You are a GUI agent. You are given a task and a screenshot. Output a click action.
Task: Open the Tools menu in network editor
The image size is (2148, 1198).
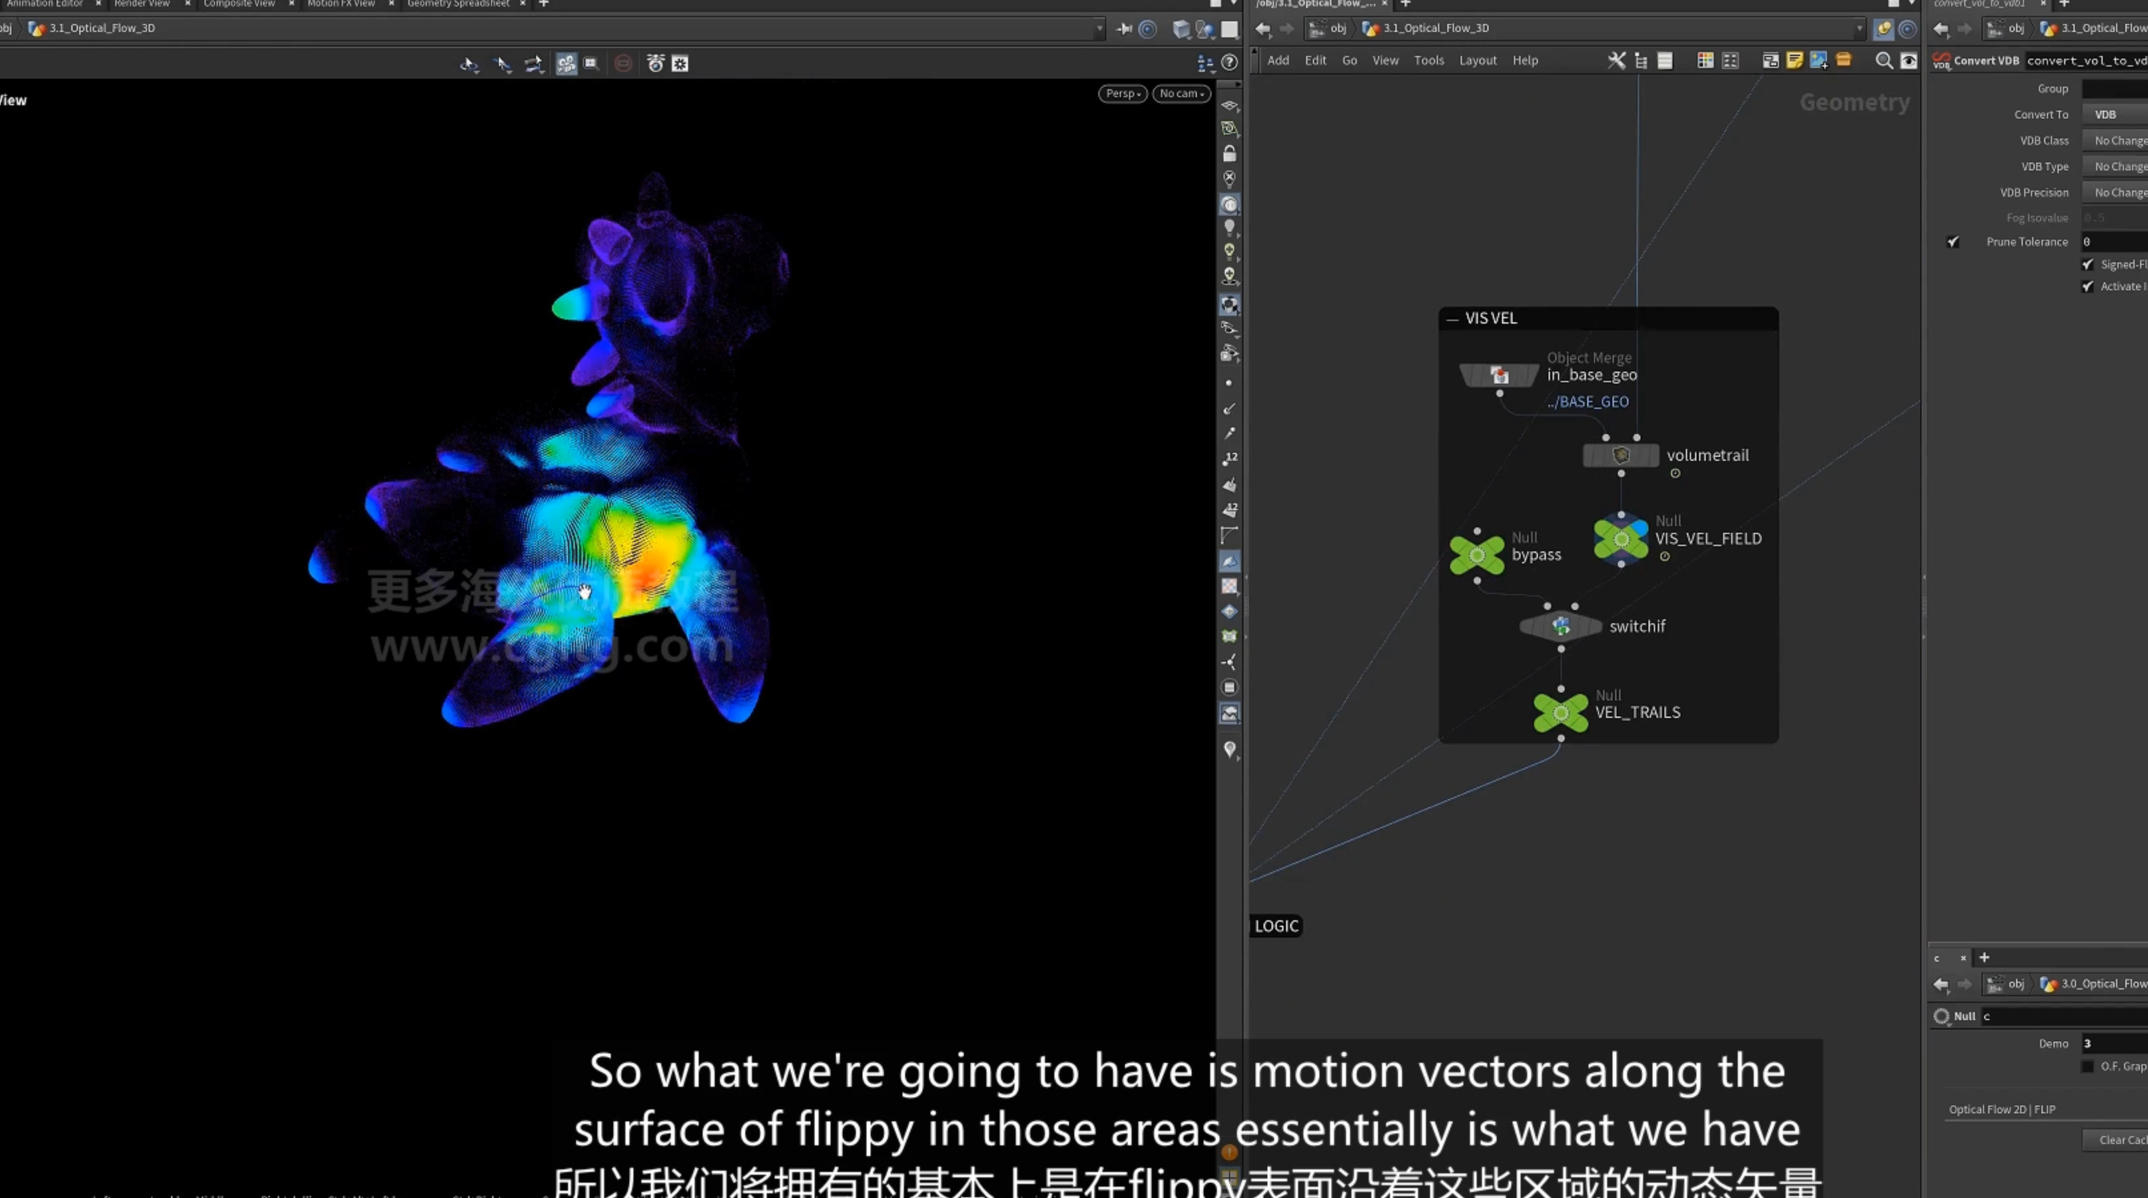point(1429,61)
